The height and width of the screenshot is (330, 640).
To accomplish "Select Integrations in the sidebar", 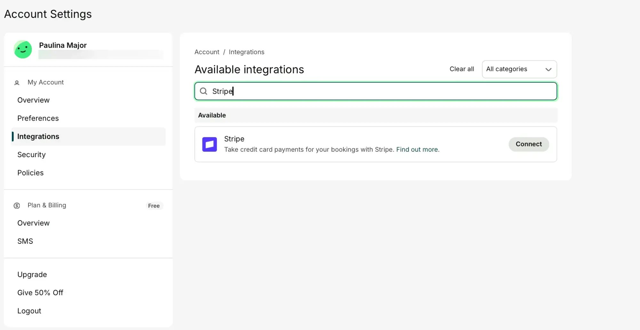I will [x=89, y=136].
